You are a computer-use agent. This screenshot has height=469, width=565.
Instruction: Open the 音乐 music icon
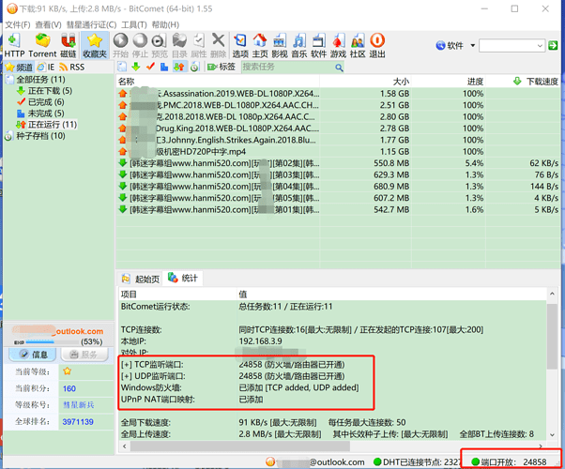(x=299, y=45)
